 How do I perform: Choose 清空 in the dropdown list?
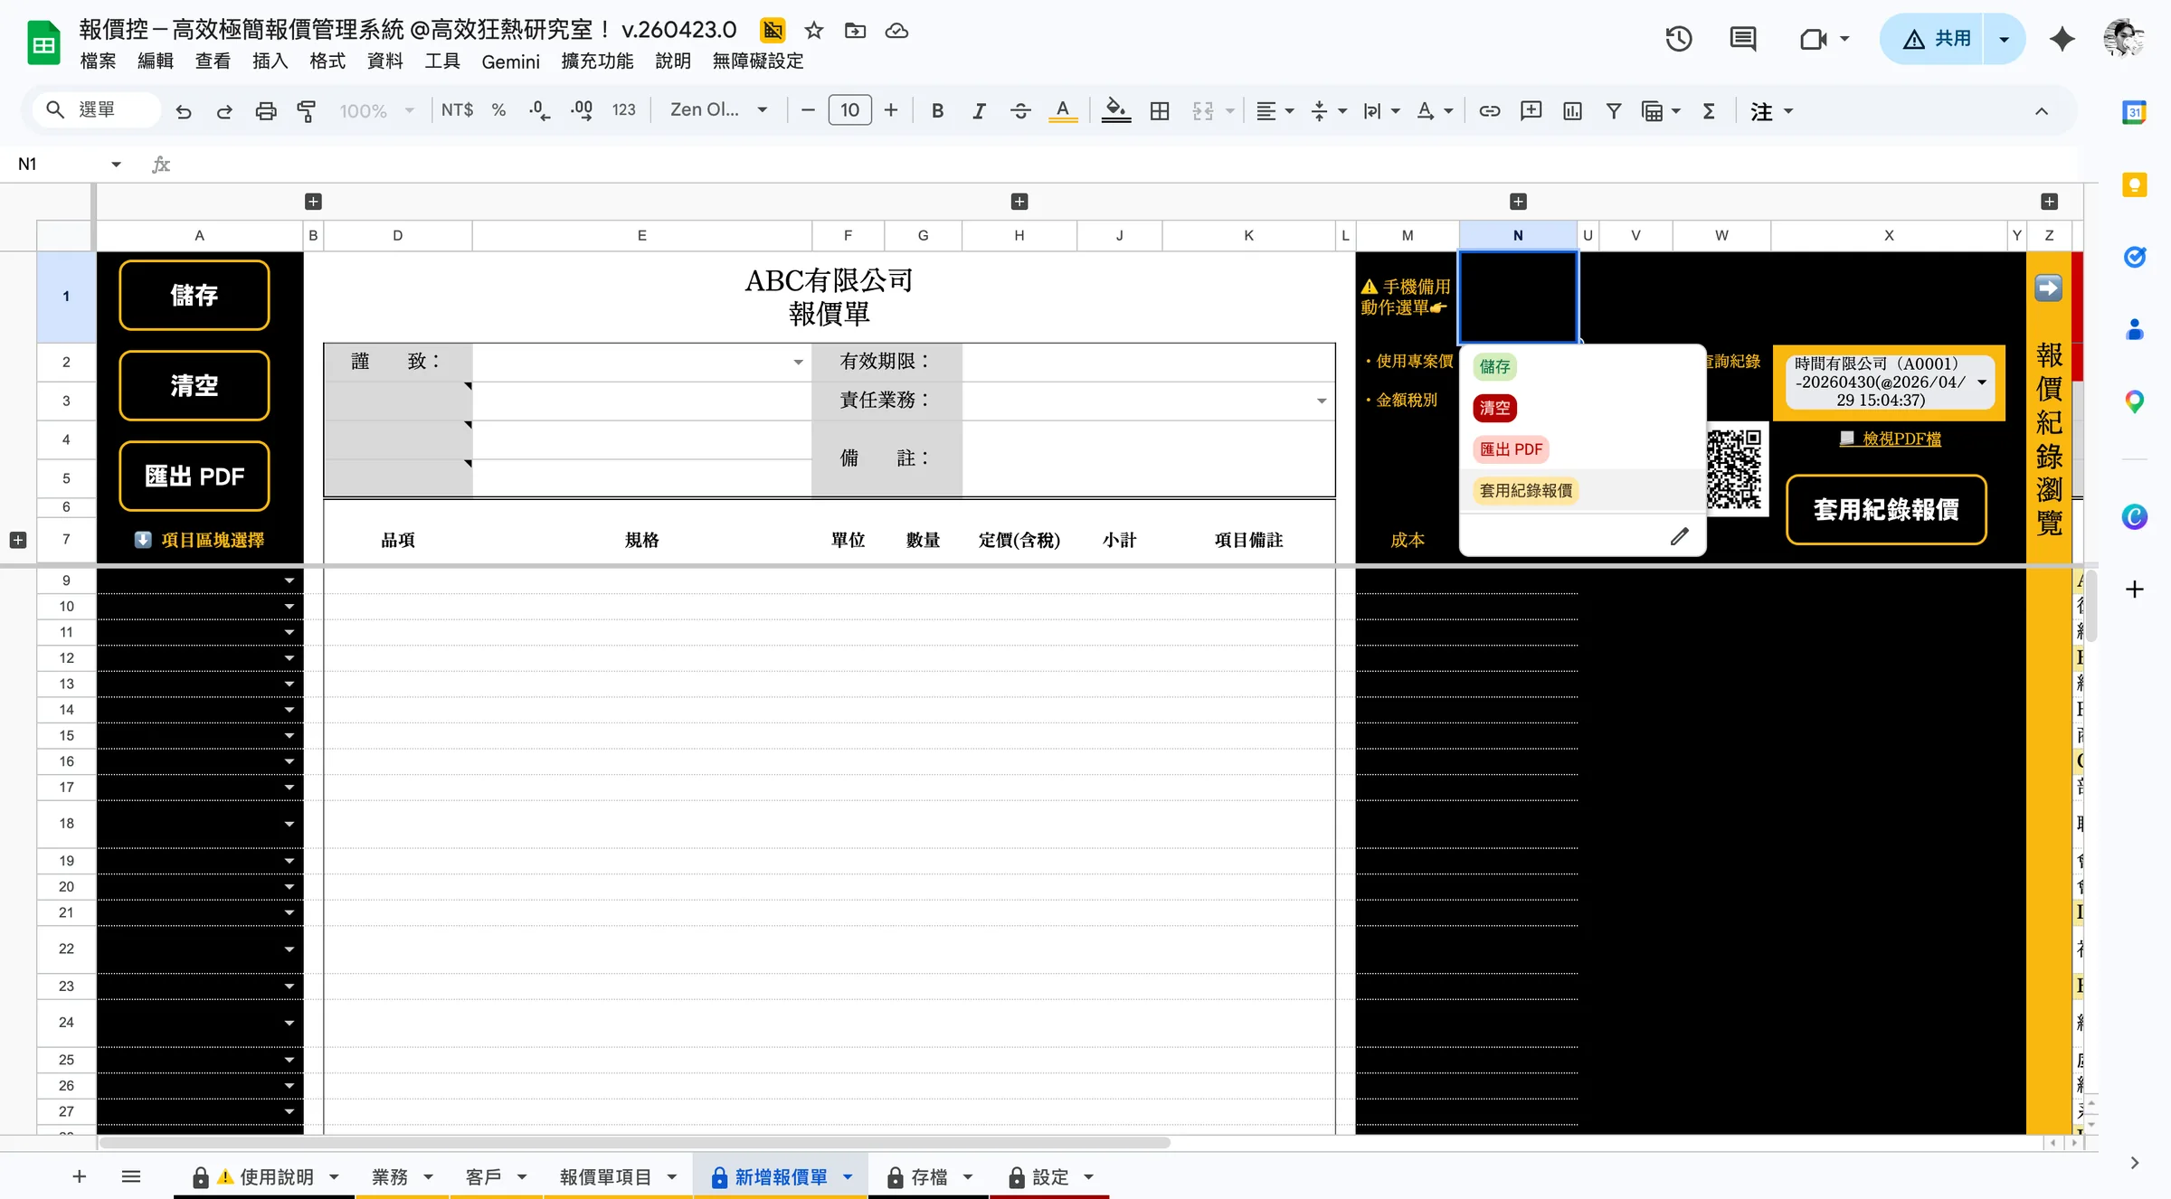[x=1494, y=408]
